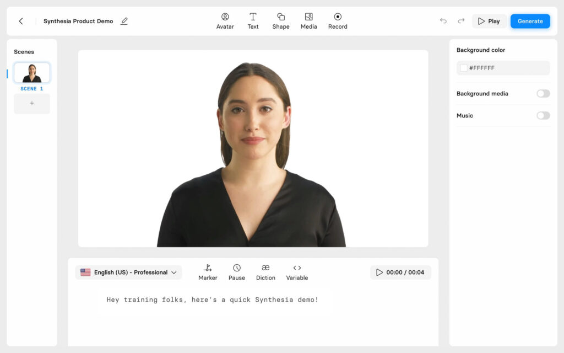The image size is (564, 353).
Task: Rename the project using the pencil icon
Action: tap(124, 20)
